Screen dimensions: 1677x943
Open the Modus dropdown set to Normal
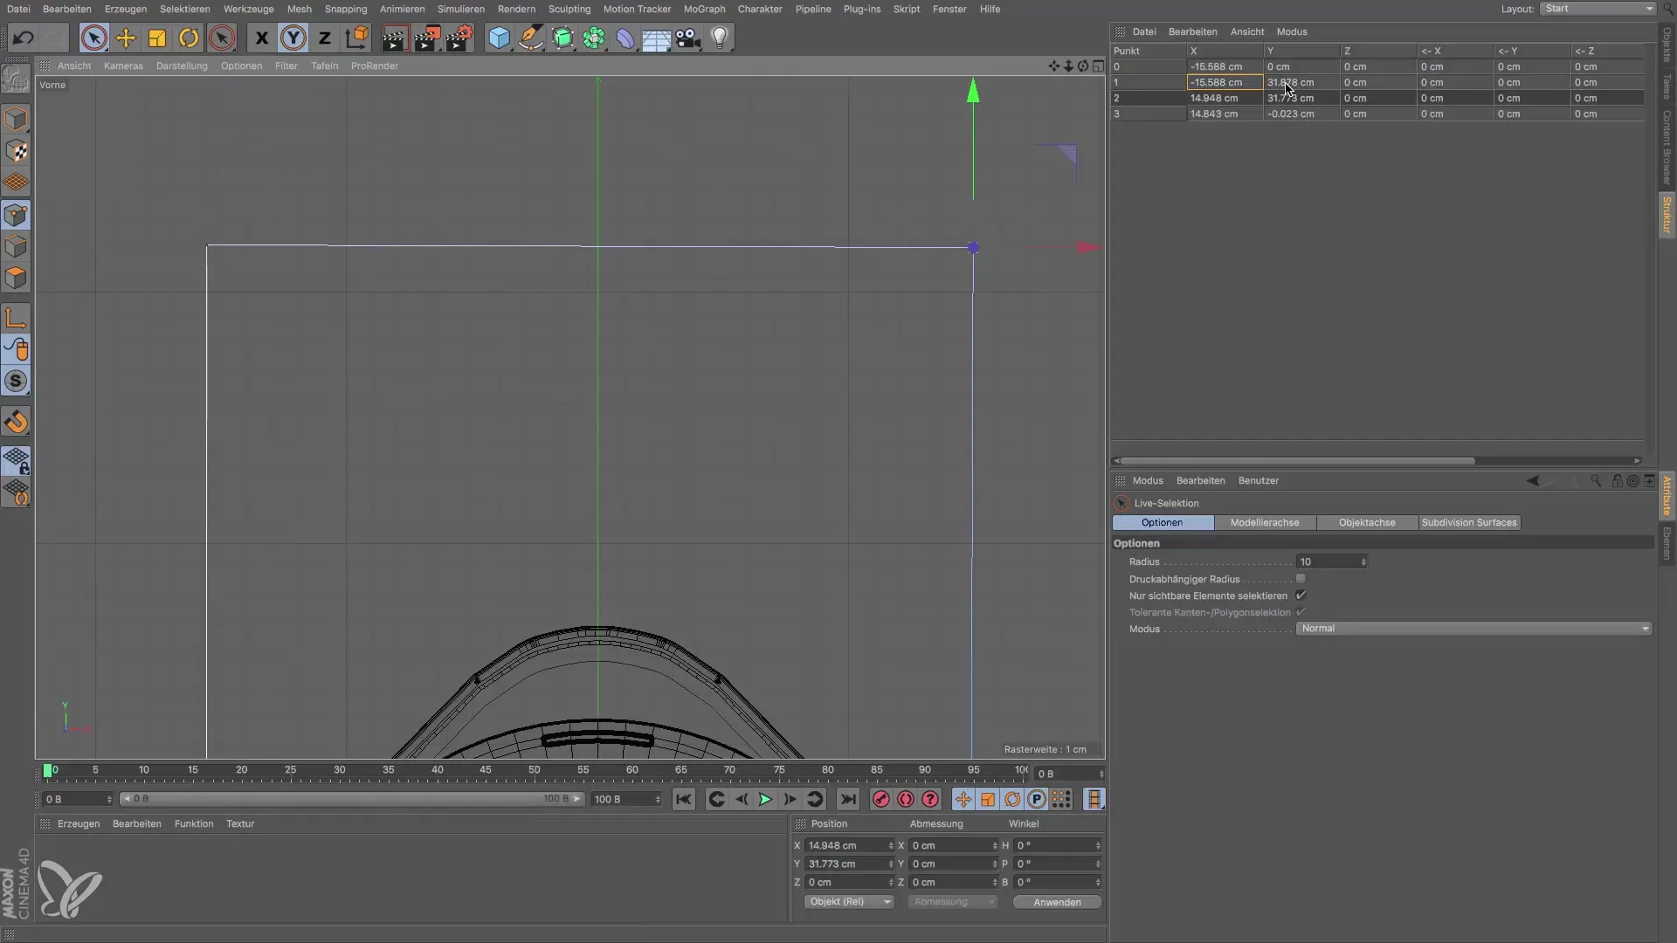pos(1474,629)
